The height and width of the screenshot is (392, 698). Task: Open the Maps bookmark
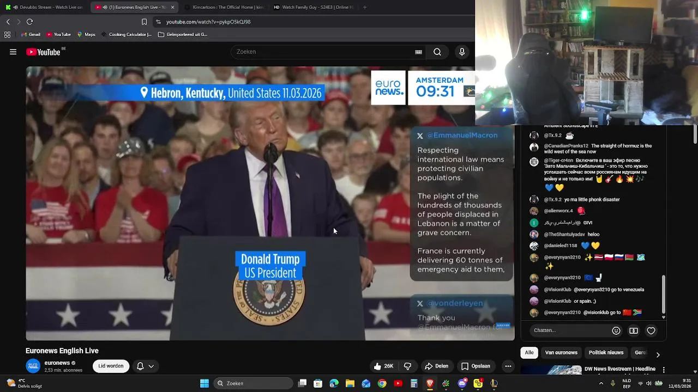point(86,34)
